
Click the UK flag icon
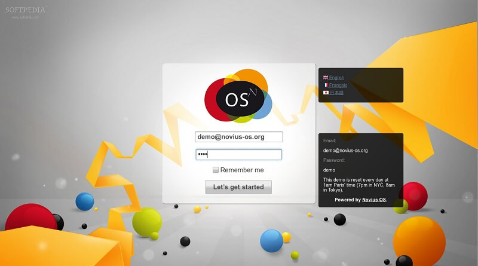pos(326,78)
